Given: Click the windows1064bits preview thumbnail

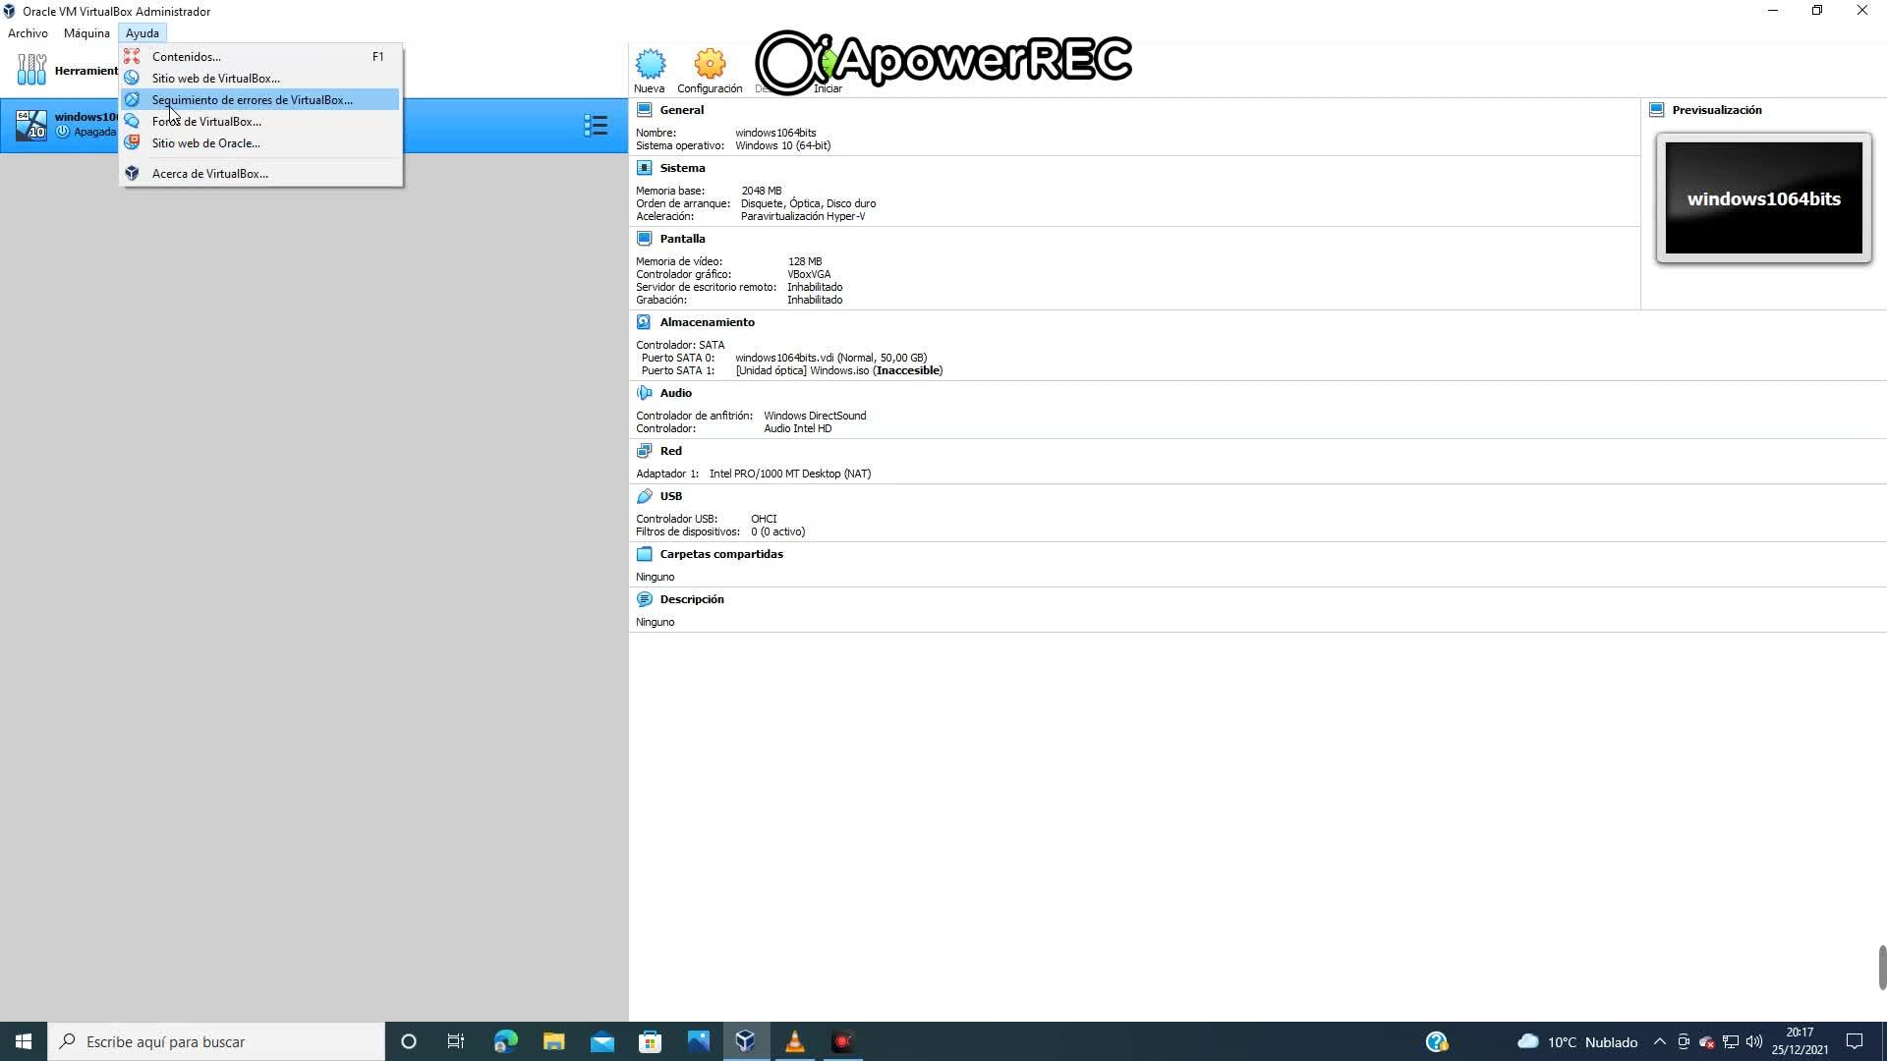Looking at the screenshot, I should (1763, 198).
